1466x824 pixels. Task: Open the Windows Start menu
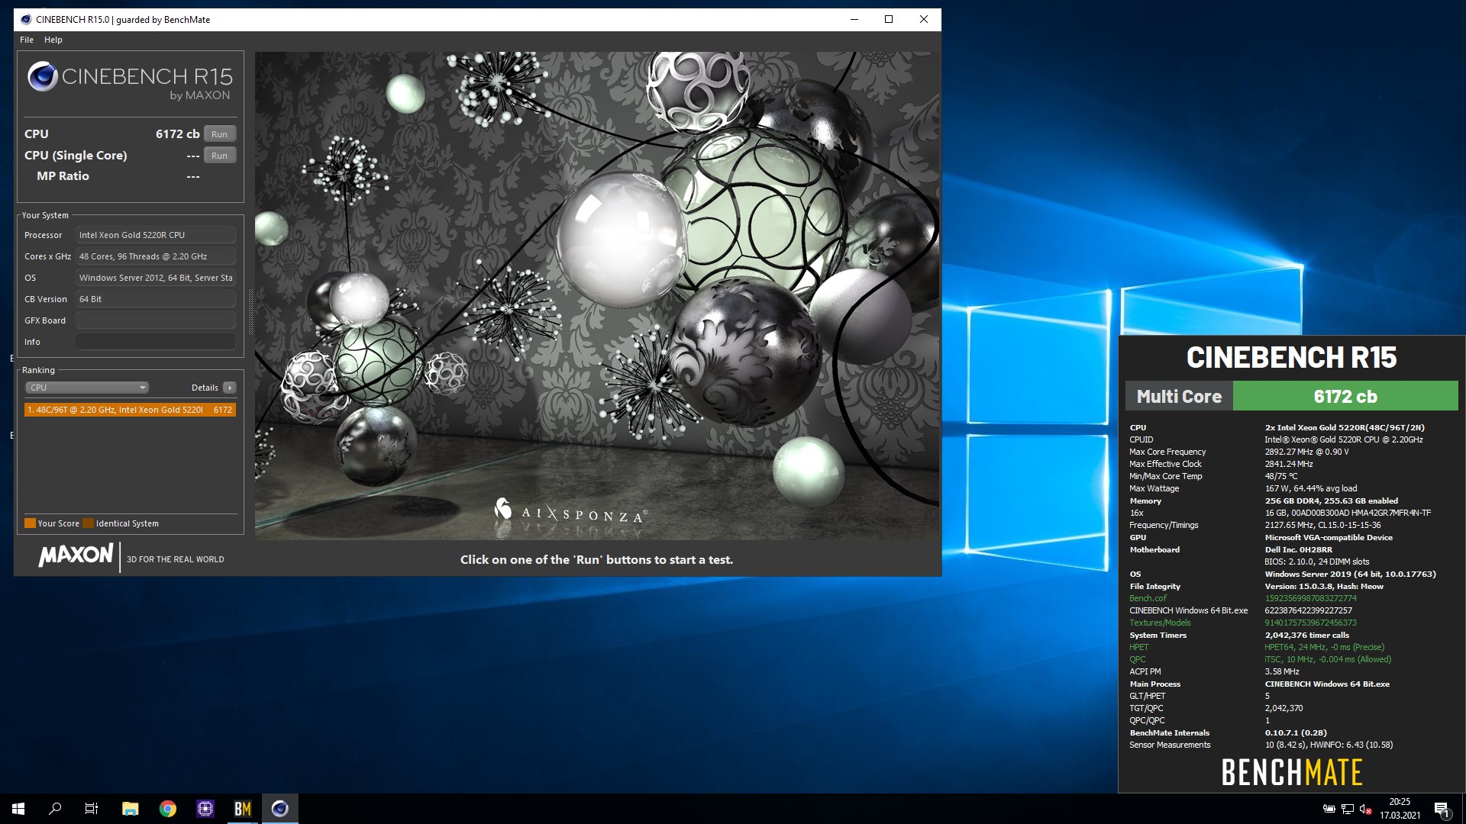(18, 809)
